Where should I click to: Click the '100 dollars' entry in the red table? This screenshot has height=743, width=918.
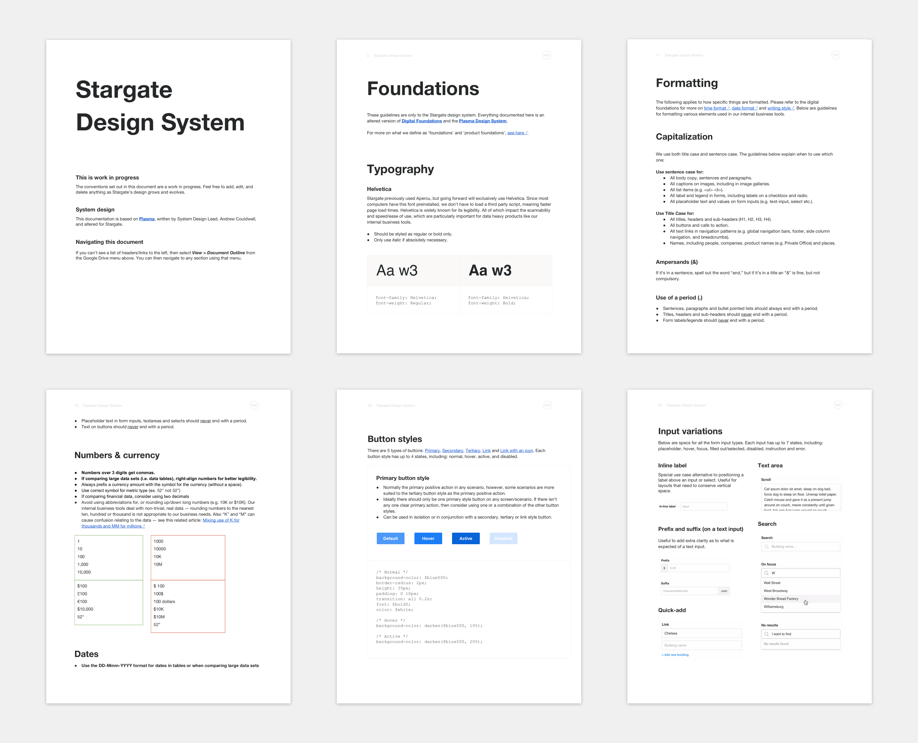(x=164, y=601)
